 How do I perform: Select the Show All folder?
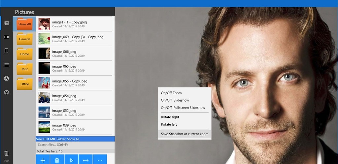coord(24,24)
